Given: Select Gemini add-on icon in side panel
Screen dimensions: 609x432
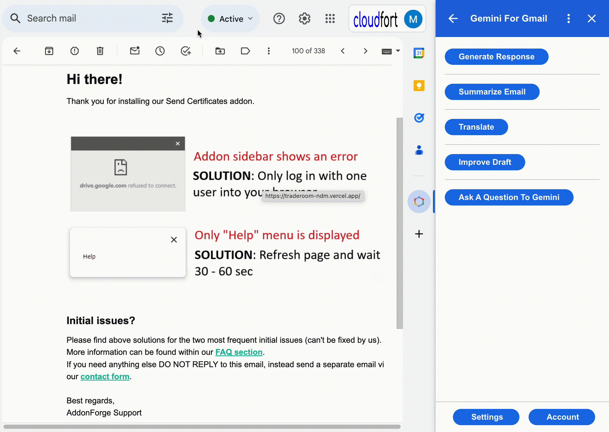Looking at the screenshot, I should 419,202.
